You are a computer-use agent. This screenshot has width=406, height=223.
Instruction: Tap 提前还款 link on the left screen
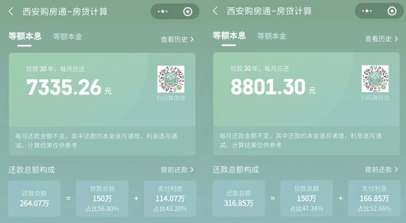(177, 170)
